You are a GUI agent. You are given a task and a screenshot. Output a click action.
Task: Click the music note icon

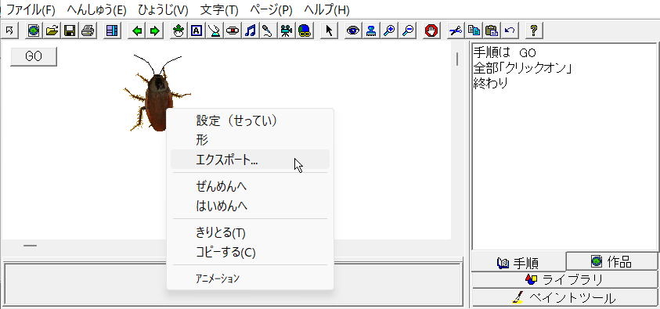[x=251, y=31]
